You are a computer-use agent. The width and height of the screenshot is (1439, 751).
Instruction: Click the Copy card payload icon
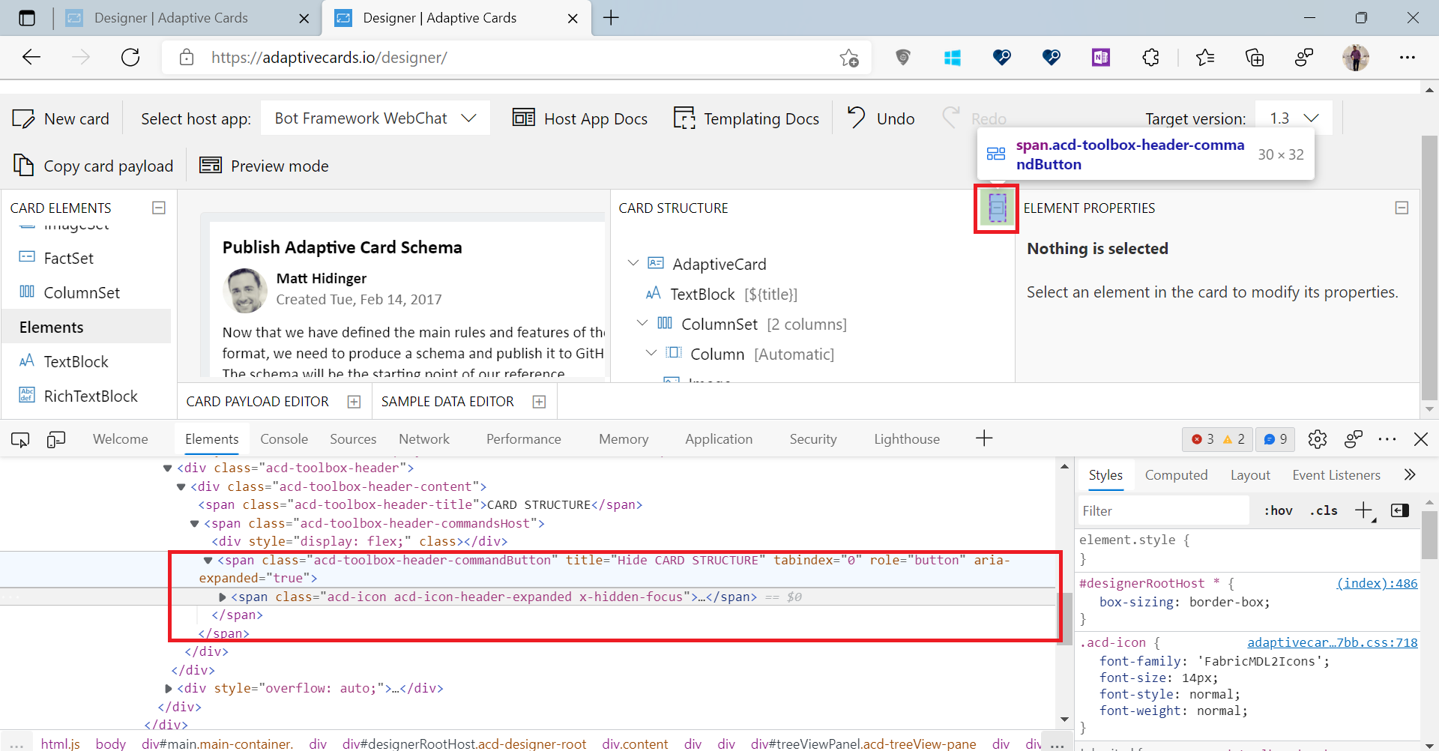pyautogui.click(x=23, y=165)
